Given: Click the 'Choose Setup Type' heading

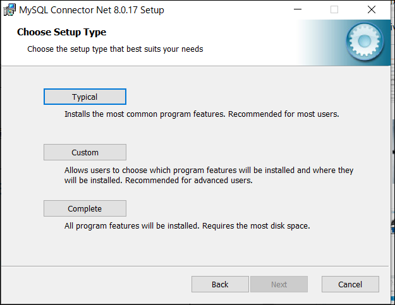Looking at the screenshot, I should tap(62, 32).
